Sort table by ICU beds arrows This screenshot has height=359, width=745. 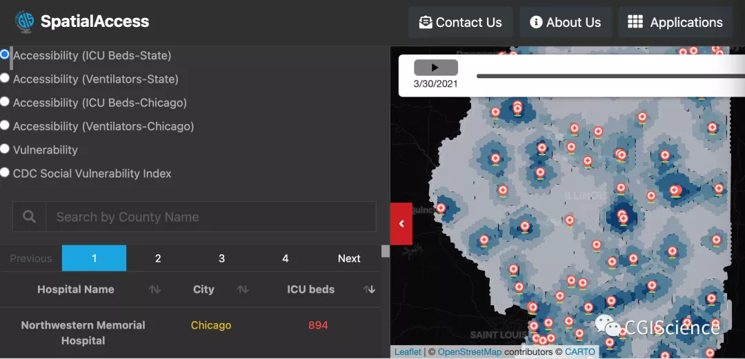click(370, 290)
